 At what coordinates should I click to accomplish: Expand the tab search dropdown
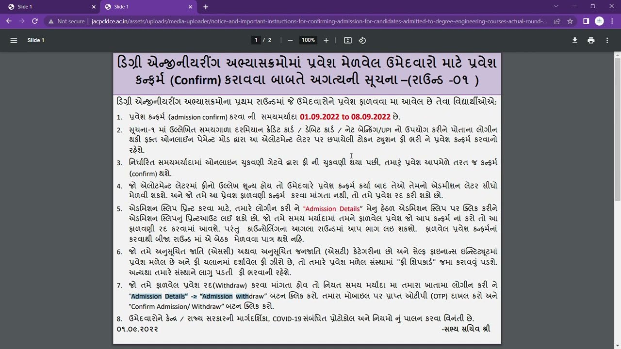coord(556,6)
